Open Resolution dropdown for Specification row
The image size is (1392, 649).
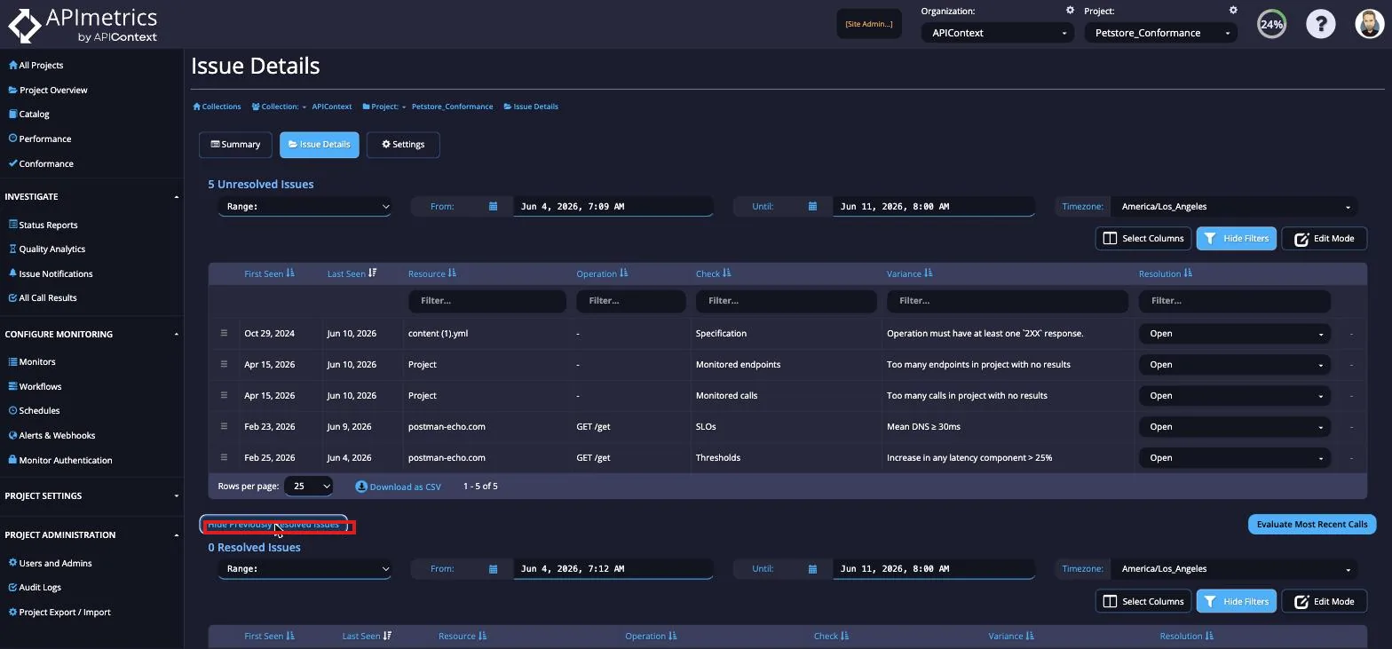[1235, 334]
